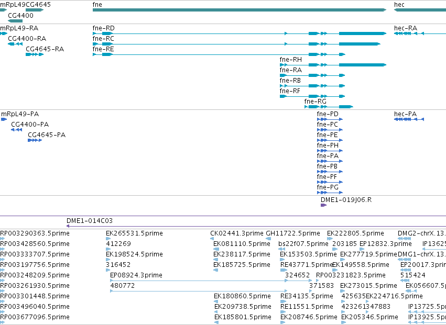Click the EK153503.5prime EST label
Viewport: 446px width, 325px height.
click(308, 254)
